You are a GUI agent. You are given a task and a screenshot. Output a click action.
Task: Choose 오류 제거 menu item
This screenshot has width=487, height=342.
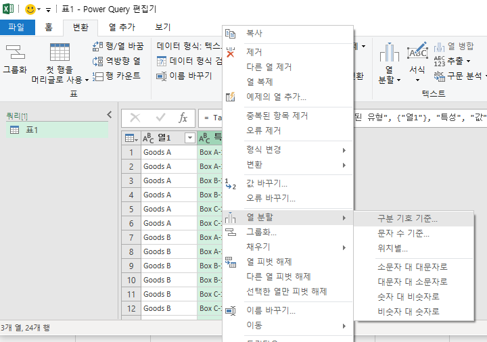coord(287,130)
